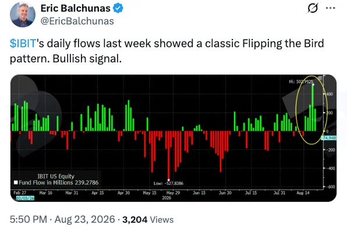
Task: Click the IBIT US Equity legend label
Action: pos(56,176)
